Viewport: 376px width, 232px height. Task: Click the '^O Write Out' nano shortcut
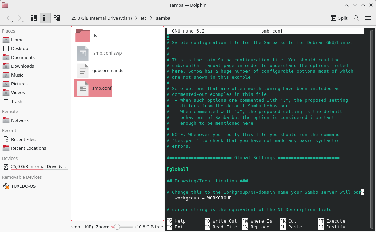[x=221, y=221]
